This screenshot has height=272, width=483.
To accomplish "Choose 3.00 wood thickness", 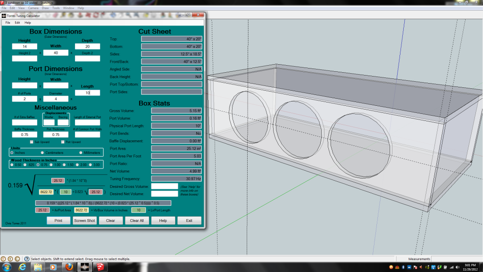I will click(90, 165).
